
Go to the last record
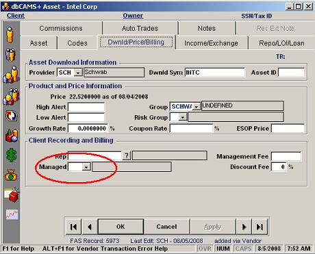coord(260,227)
